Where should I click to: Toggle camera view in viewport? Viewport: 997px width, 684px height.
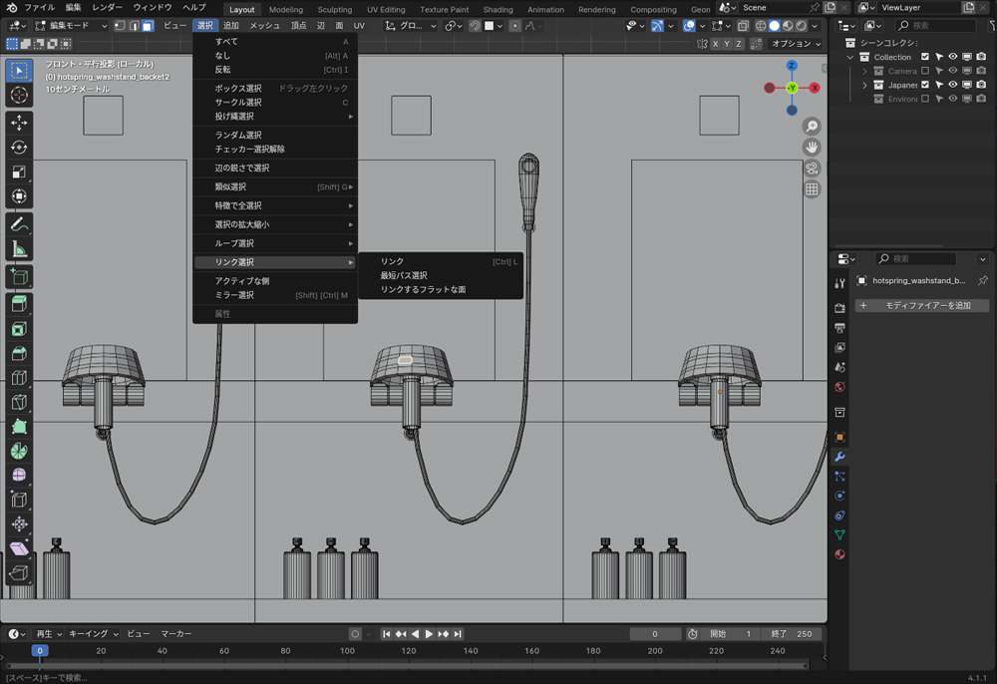(812, 168)
